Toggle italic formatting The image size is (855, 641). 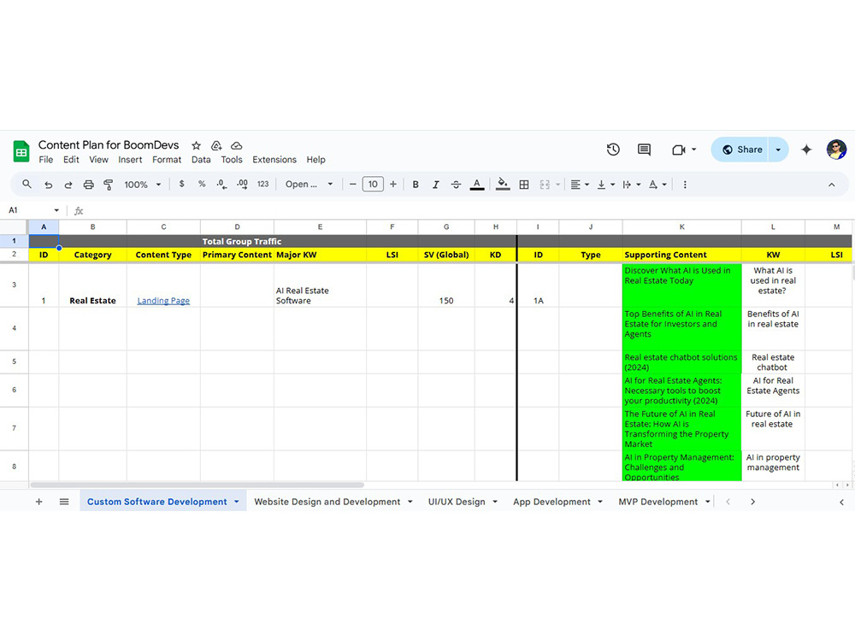tap(436, 185)
